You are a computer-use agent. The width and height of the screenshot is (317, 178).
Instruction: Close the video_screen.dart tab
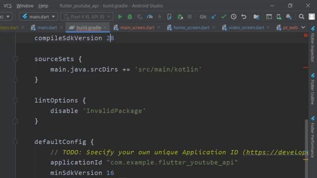pos(268,28)
